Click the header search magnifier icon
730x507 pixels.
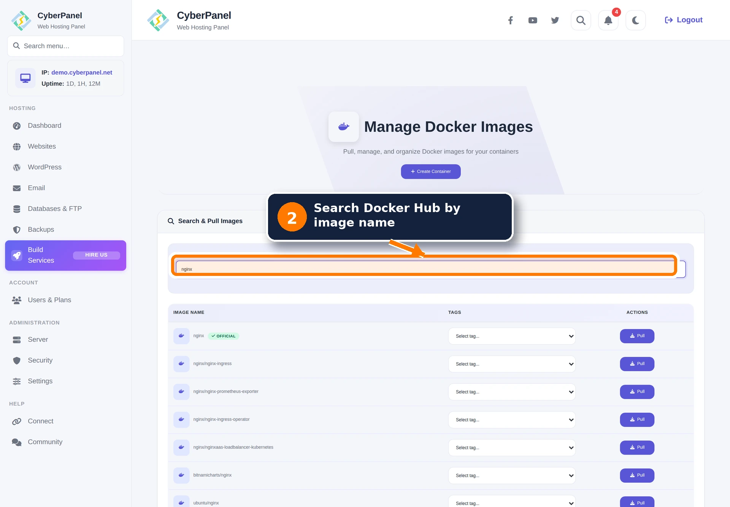(x=581, y=20)
